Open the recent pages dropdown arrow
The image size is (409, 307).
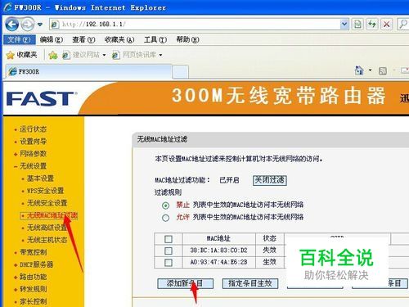pos(40,25)
